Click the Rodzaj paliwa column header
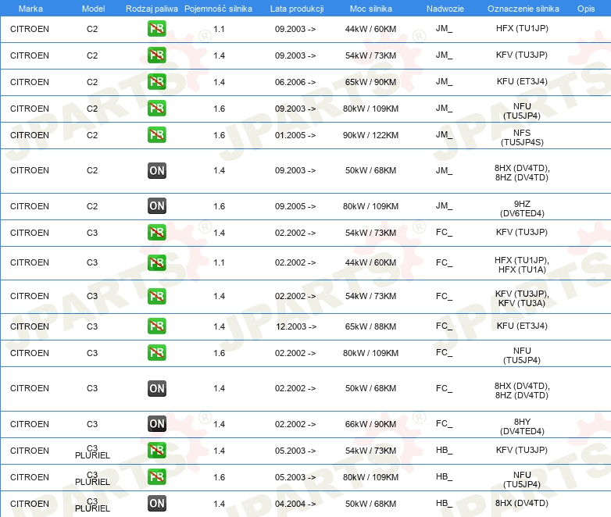611x517 pixels. coord(152,8)
